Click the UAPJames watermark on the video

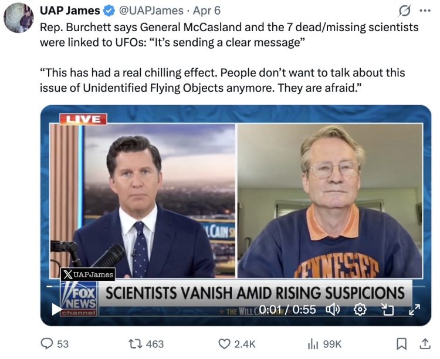pyautogui.click(x=88, y=274)
